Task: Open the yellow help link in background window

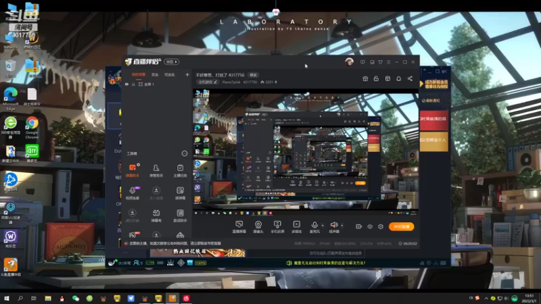Action: (x=326, y=263)
